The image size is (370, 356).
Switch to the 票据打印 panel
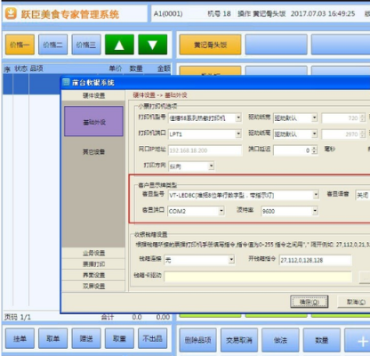(x=93, y=263)
